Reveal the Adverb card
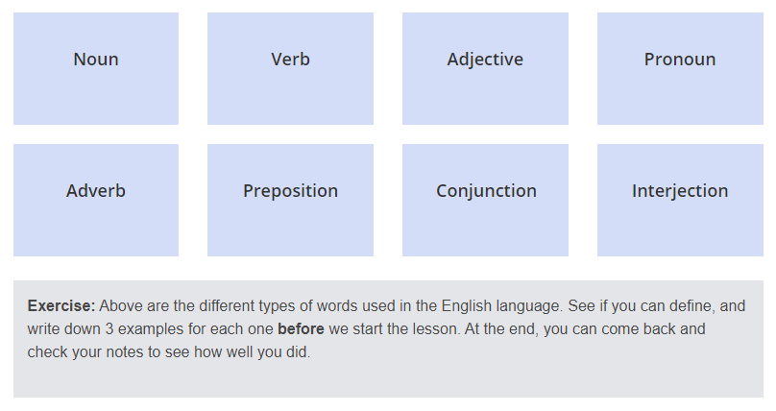This screenshot has width=776, height=411. (x=95, y=201)
